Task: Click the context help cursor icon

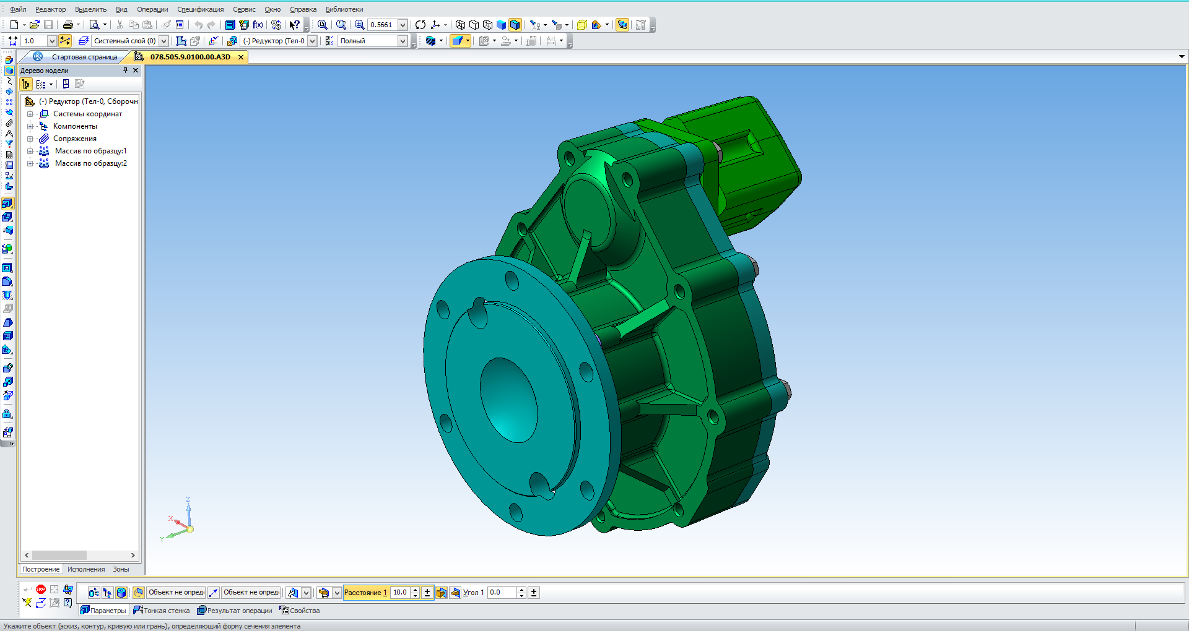Action: [x=295, y=25]
